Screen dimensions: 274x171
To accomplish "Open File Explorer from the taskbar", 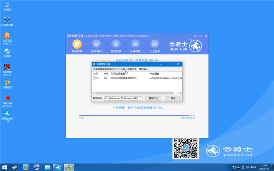I will click(47, 167).
